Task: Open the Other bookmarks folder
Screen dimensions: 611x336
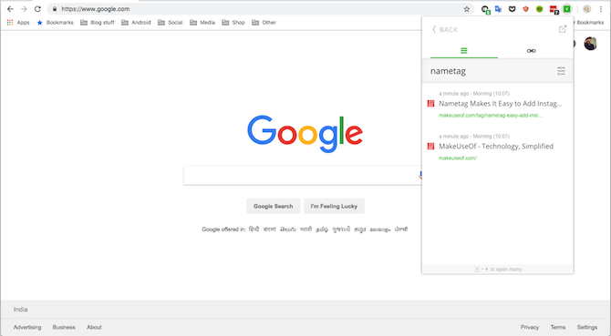Action: [x=264, y=23]
